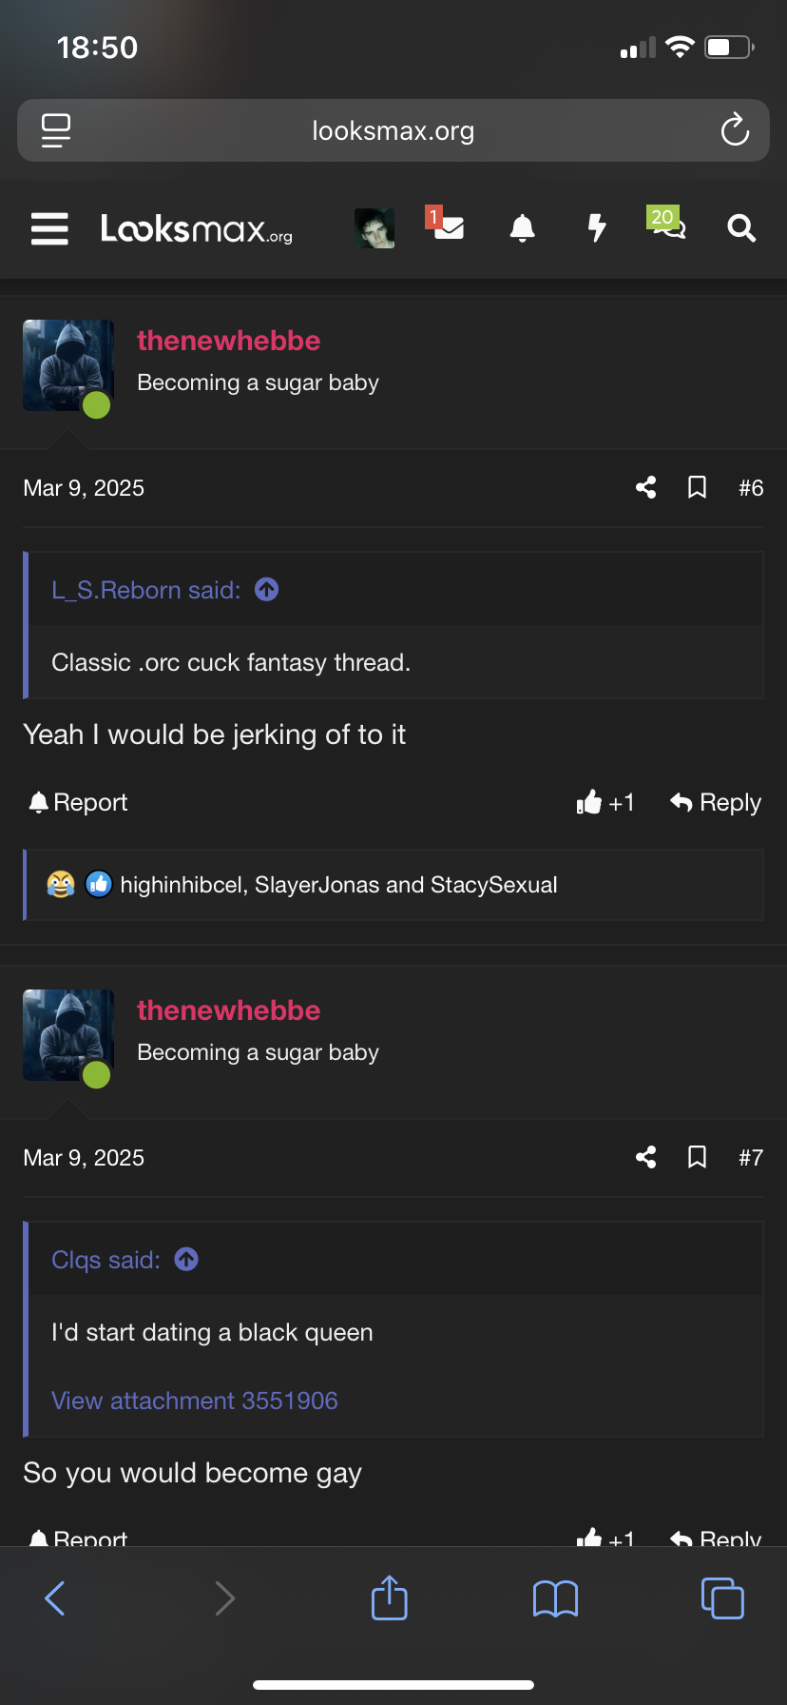Open the lightning bolt what's new icon
The height and width of the screenshot is (1705, 787).
(597, 228)
